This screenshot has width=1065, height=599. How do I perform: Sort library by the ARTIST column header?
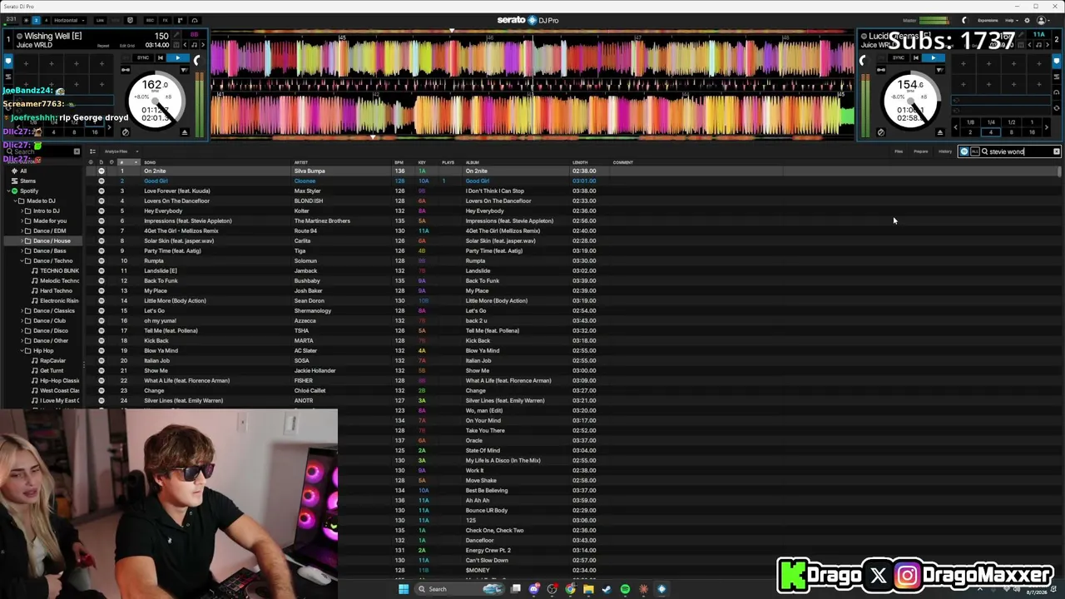coord(301,162)
